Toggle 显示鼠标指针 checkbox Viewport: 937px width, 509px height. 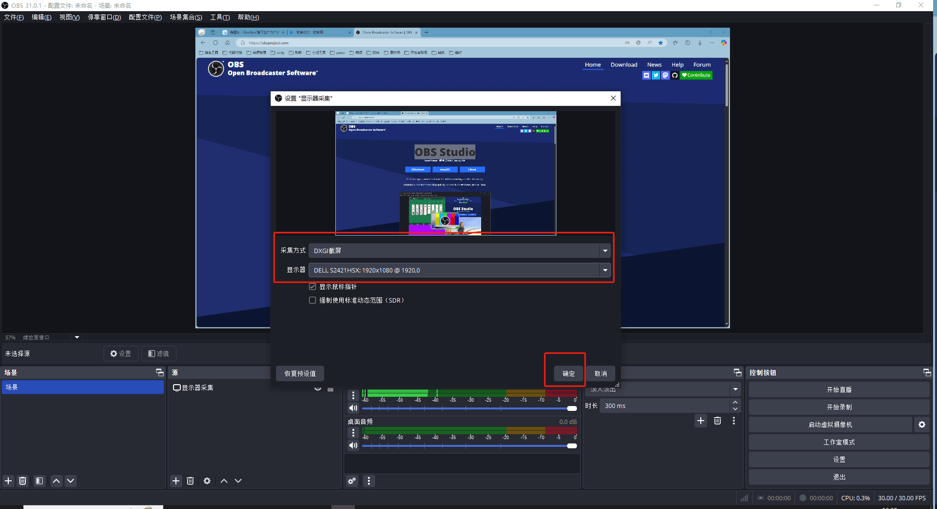pos(312,287)
